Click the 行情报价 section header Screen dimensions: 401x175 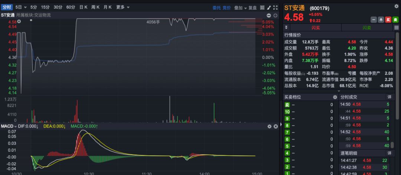pyautogui.click(x=293, y=35)
